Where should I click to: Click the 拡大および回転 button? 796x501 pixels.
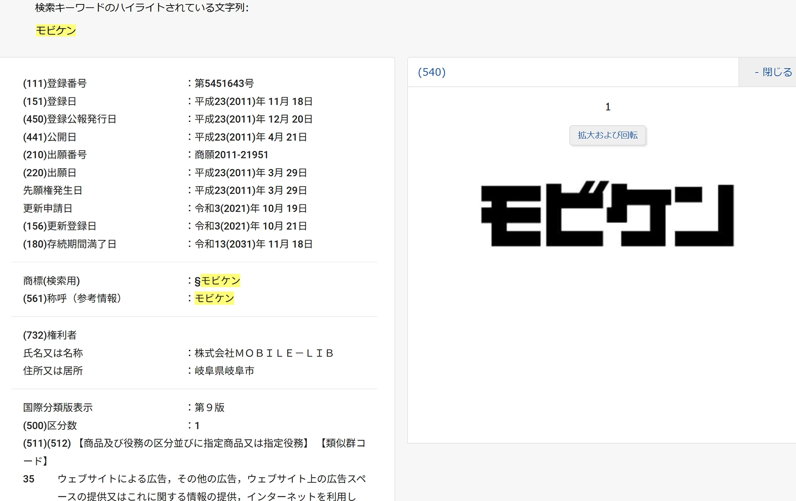point(607,135)
